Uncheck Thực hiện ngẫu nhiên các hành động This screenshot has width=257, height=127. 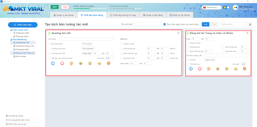pyautogui.click(x=164, y=24)
